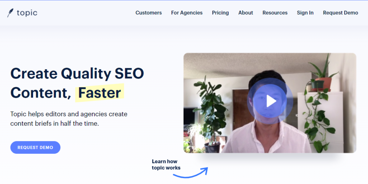Click the highlighted "Faster" word
368x184 pixels.
100,93
